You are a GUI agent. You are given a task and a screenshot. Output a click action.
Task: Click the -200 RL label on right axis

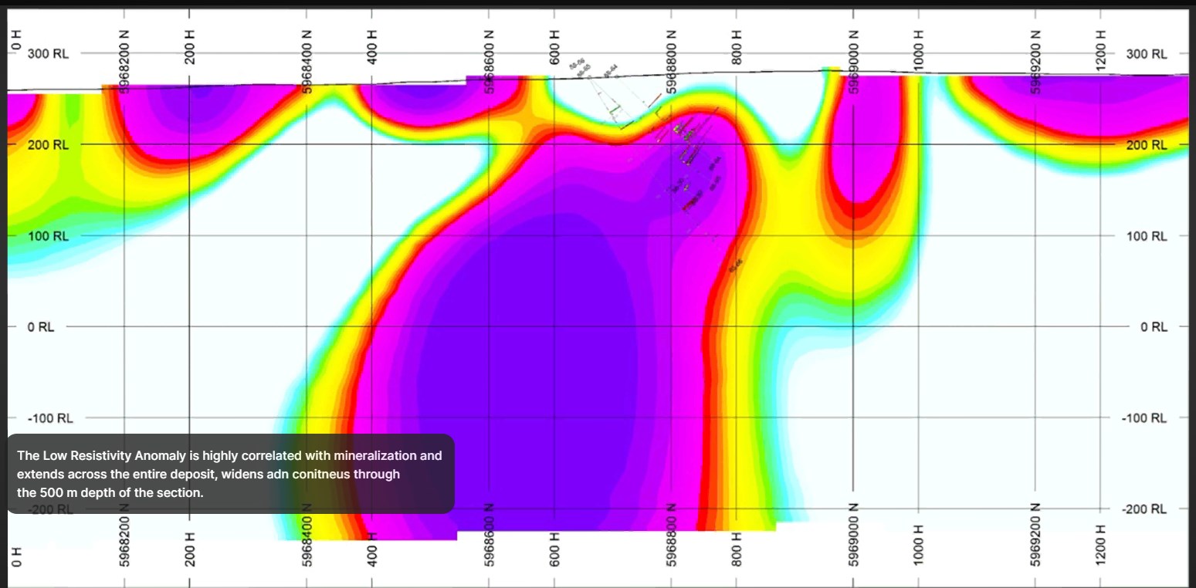coord(1147,509)
